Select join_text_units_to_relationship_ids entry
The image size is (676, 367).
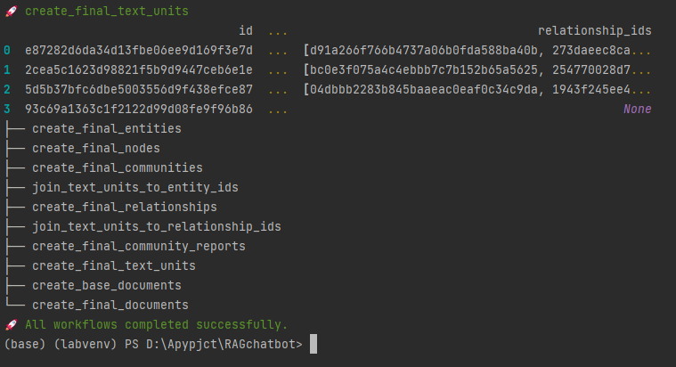coord(157,227)
